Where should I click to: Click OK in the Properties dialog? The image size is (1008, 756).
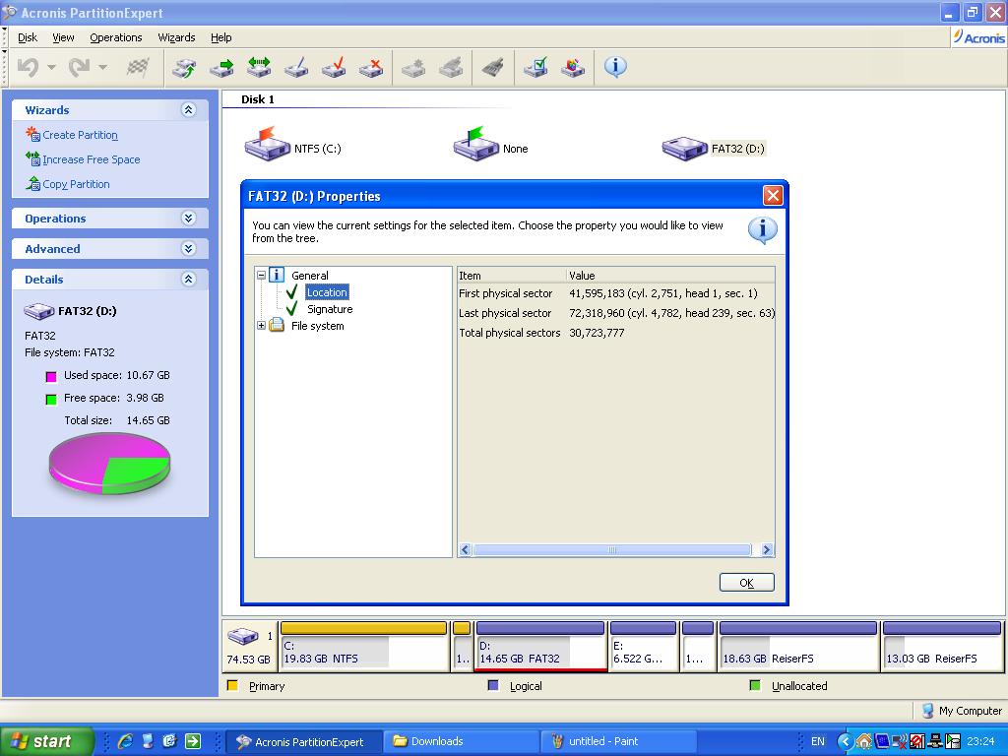coord(746,583)
